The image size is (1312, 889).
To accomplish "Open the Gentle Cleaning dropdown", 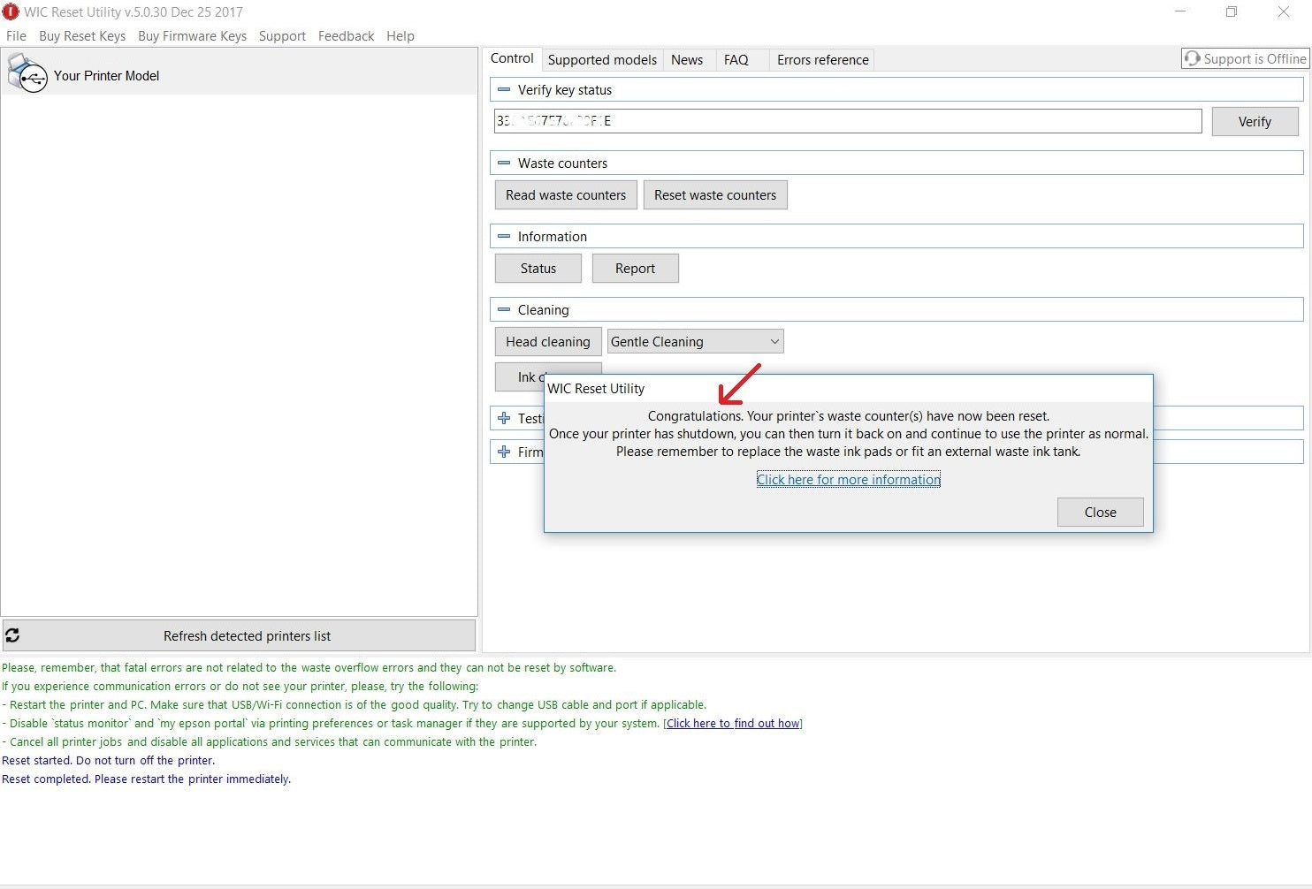I will [x=695, y=341].
